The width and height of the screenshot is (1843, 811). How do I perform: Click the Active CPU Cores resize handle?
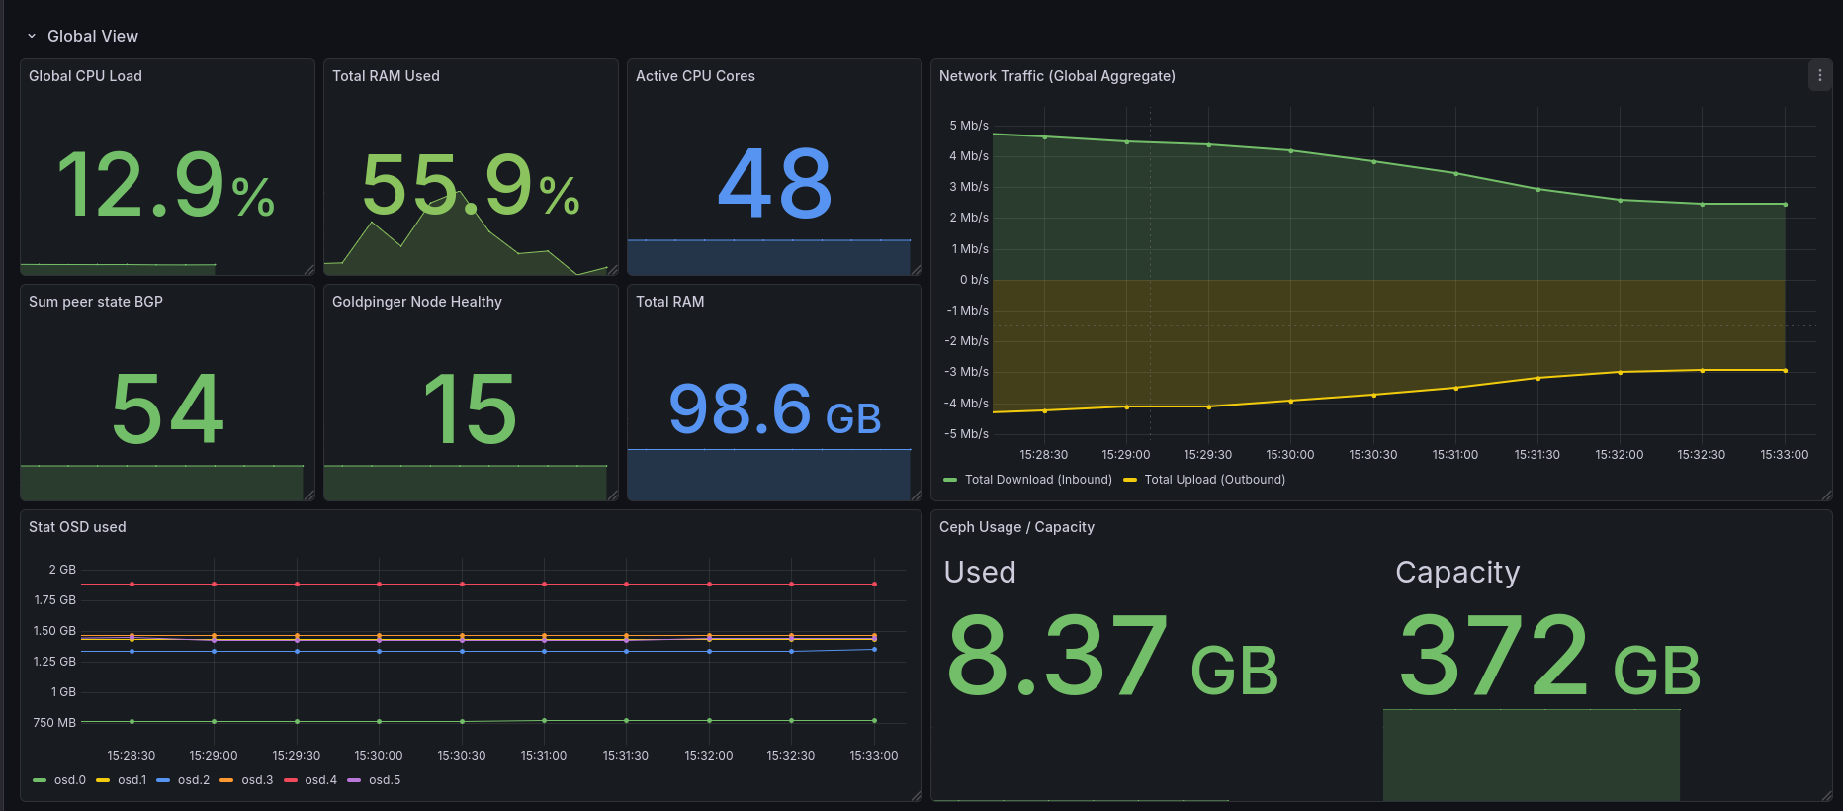[917, 270]
